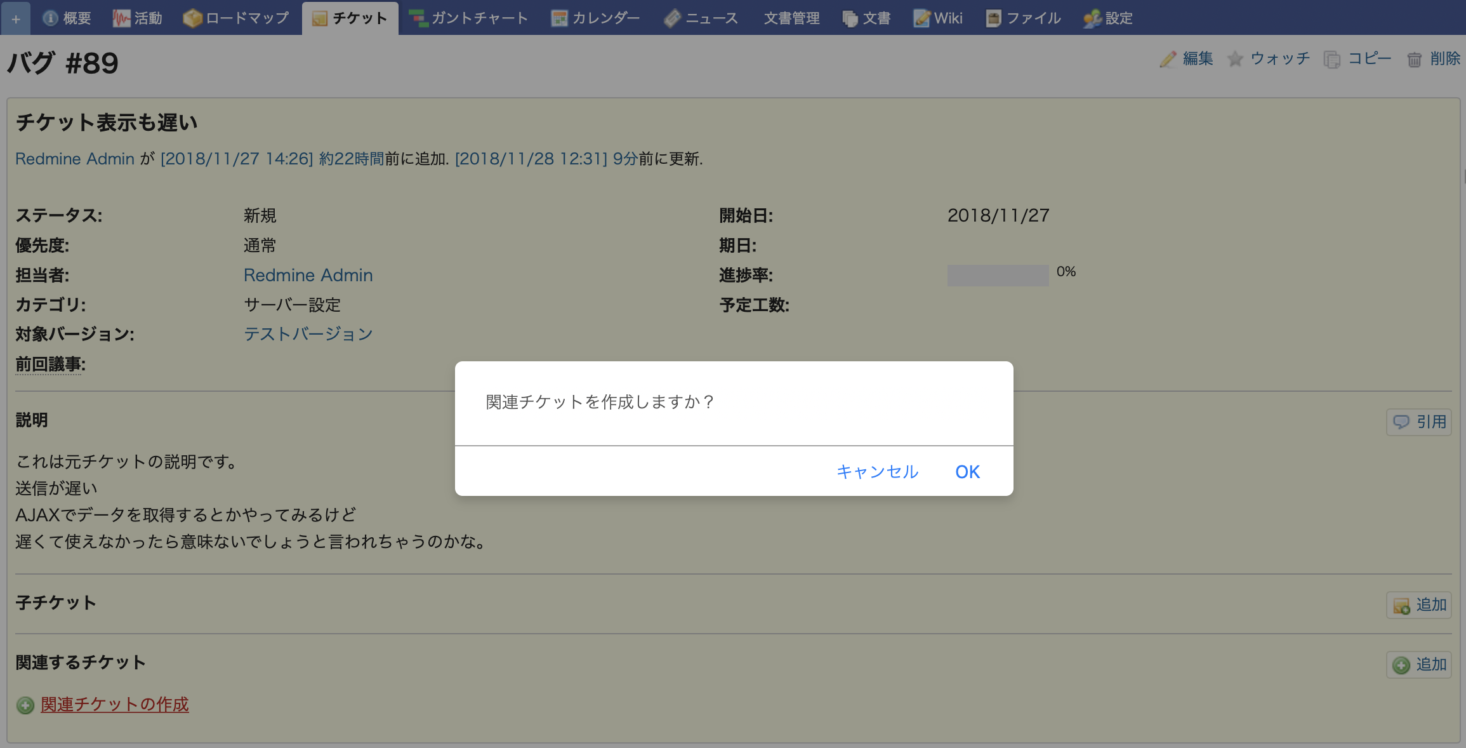This screenshot has width=1466, height=748.
Task: Click the green plus icon beside 関連するチケット 追加
Action: [1401, 665]
